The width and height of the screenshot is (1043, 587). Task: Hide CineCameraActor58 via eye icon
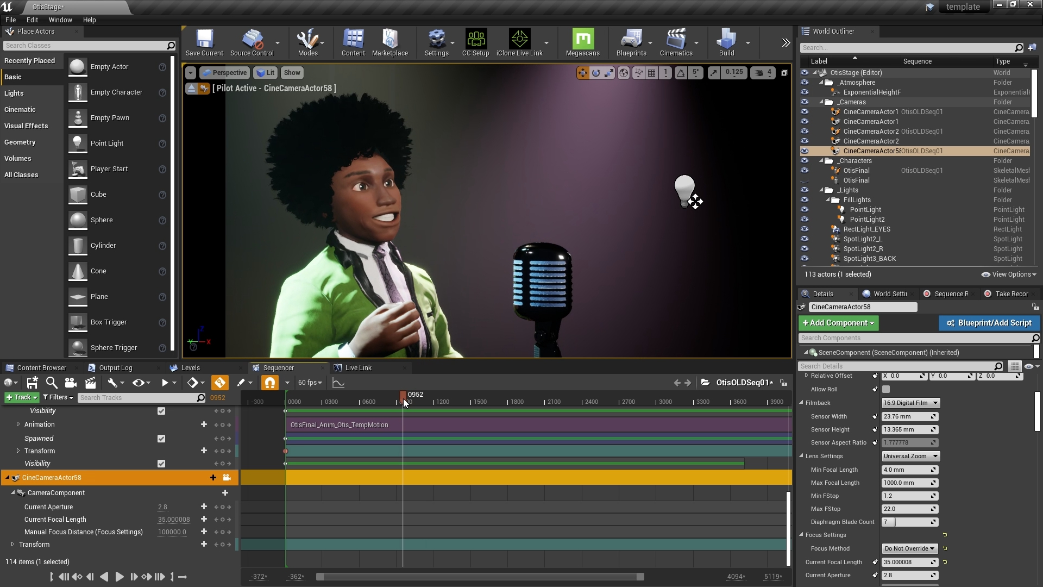(x=805, y=151)
